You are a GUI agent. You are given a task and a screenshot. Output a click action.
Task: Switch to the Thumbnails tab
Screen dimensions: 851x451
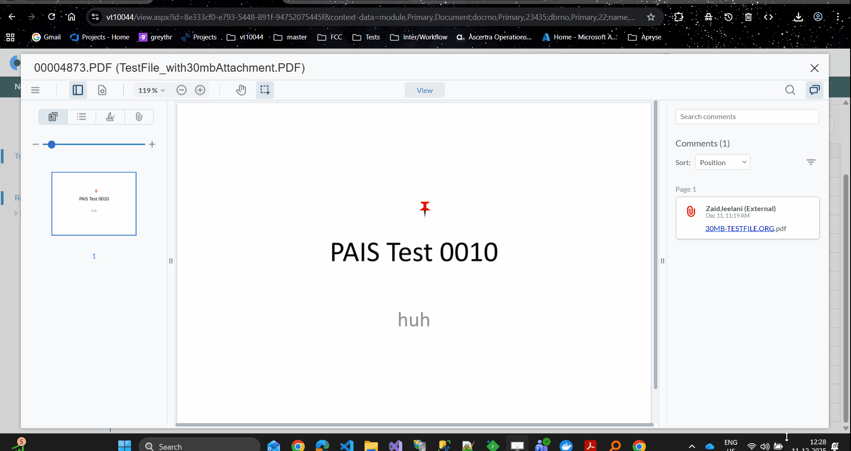tap(53, 117)
